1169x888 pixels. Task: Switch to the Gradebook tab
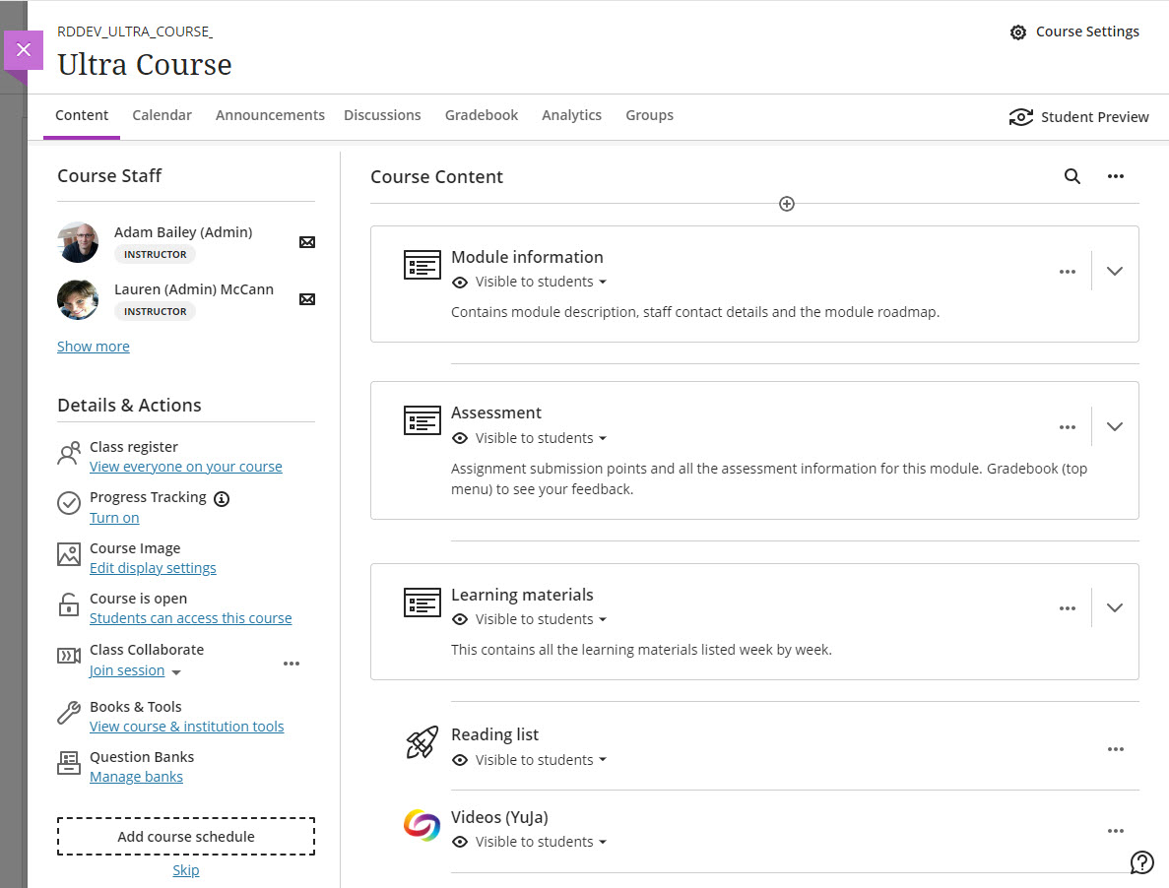pos(481,115)
